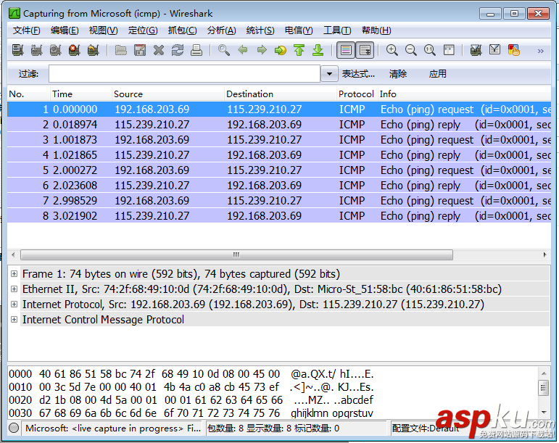Click 应用 to apply the filter
This screenshot has width=559, height=443.
(x=437, y=74)
